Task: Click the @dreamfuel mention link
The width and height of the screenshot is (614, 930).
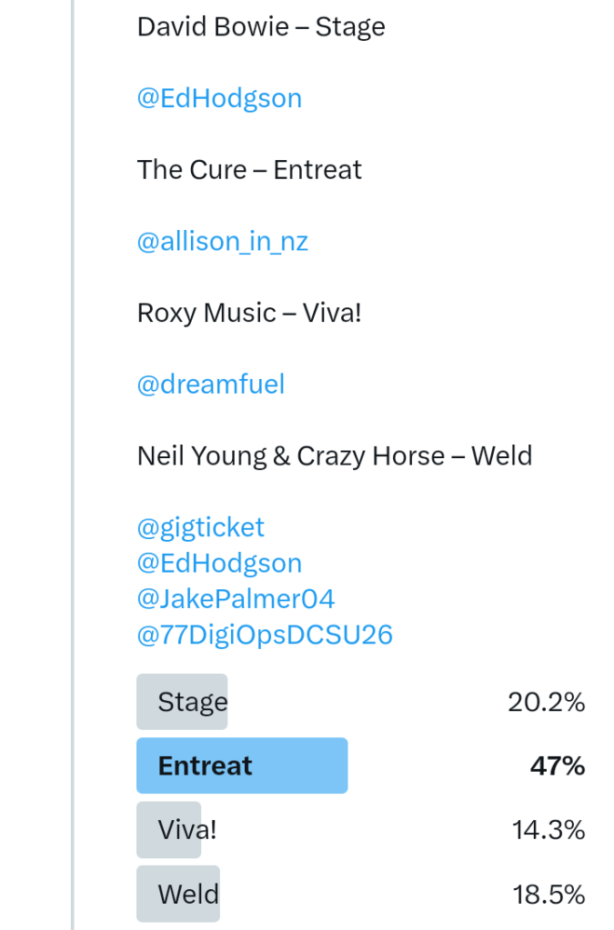Action: 210,385
